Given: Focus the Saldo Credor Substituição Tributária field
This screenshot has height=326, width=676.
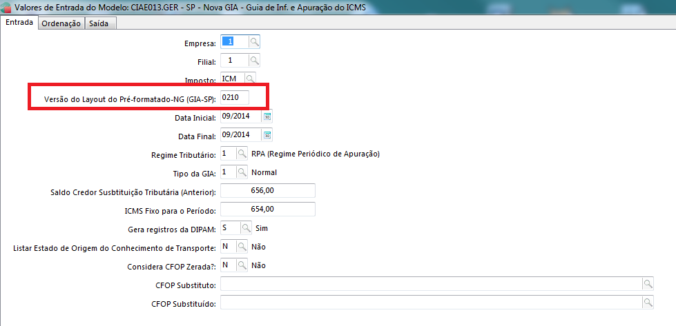Looking at the screenshot, I should (267, 190).
